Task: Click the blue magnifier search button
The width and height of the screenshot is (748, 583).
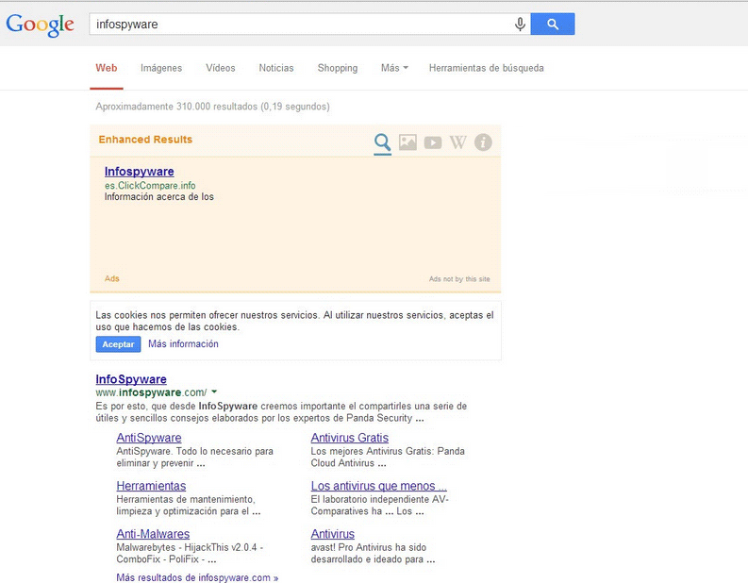Action: pos(553,24)
